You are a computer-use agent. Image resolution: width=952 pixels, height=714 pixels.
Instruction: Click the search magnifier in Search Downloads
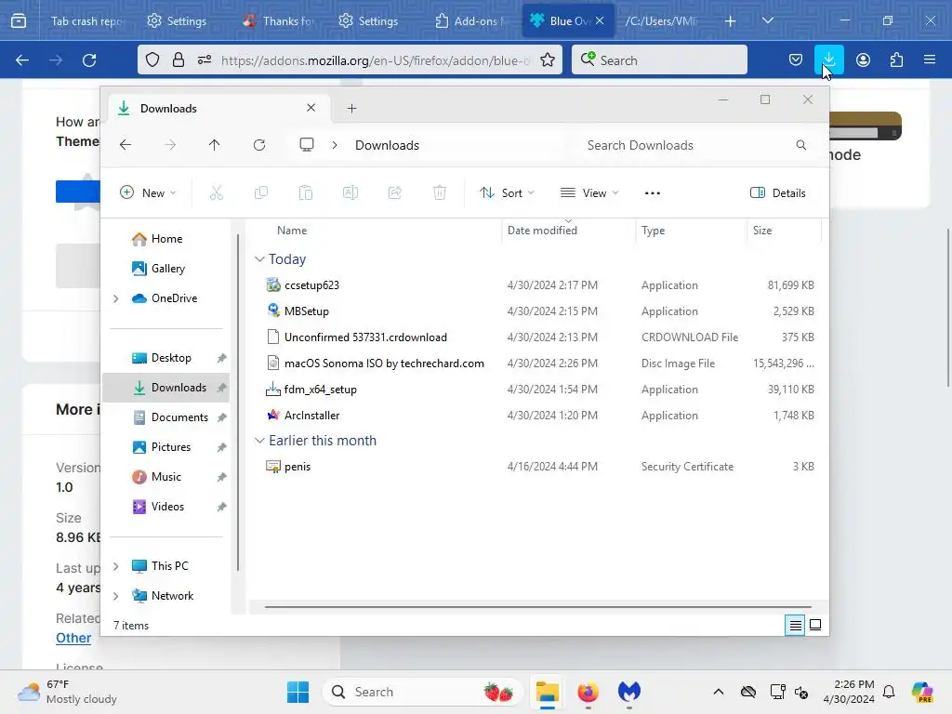tap(800, 145)
